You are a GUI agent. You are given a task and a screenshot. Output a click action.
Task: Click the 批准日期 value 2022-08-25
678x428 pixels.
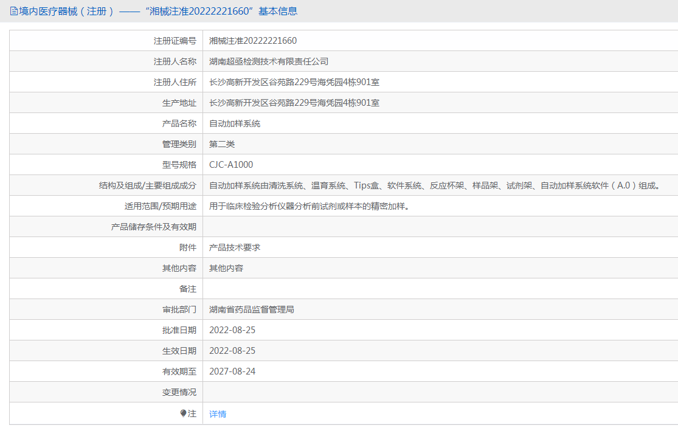[232, 330]
